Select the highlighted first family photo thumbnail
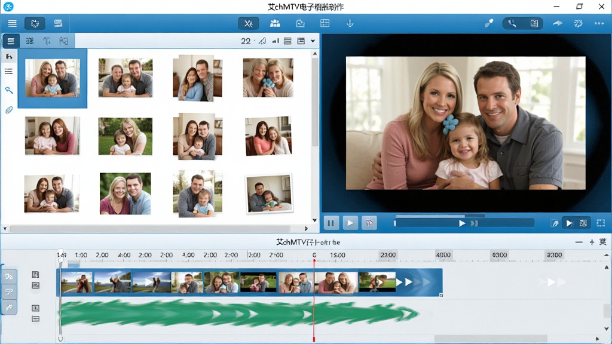This screenshot has width=612, height=344. pos(53,78)
